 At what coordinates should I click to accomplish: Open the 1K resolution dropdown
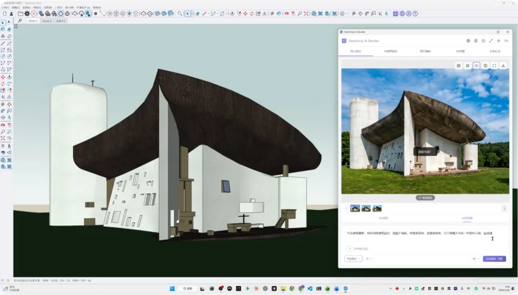pyautogui.click(x=369, y=259)
